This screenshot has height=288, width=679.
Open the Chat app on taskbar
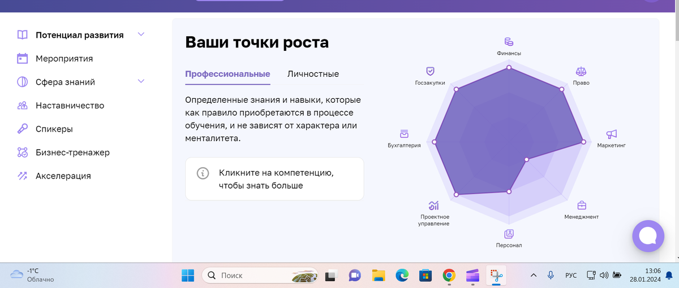pos(355,276)
